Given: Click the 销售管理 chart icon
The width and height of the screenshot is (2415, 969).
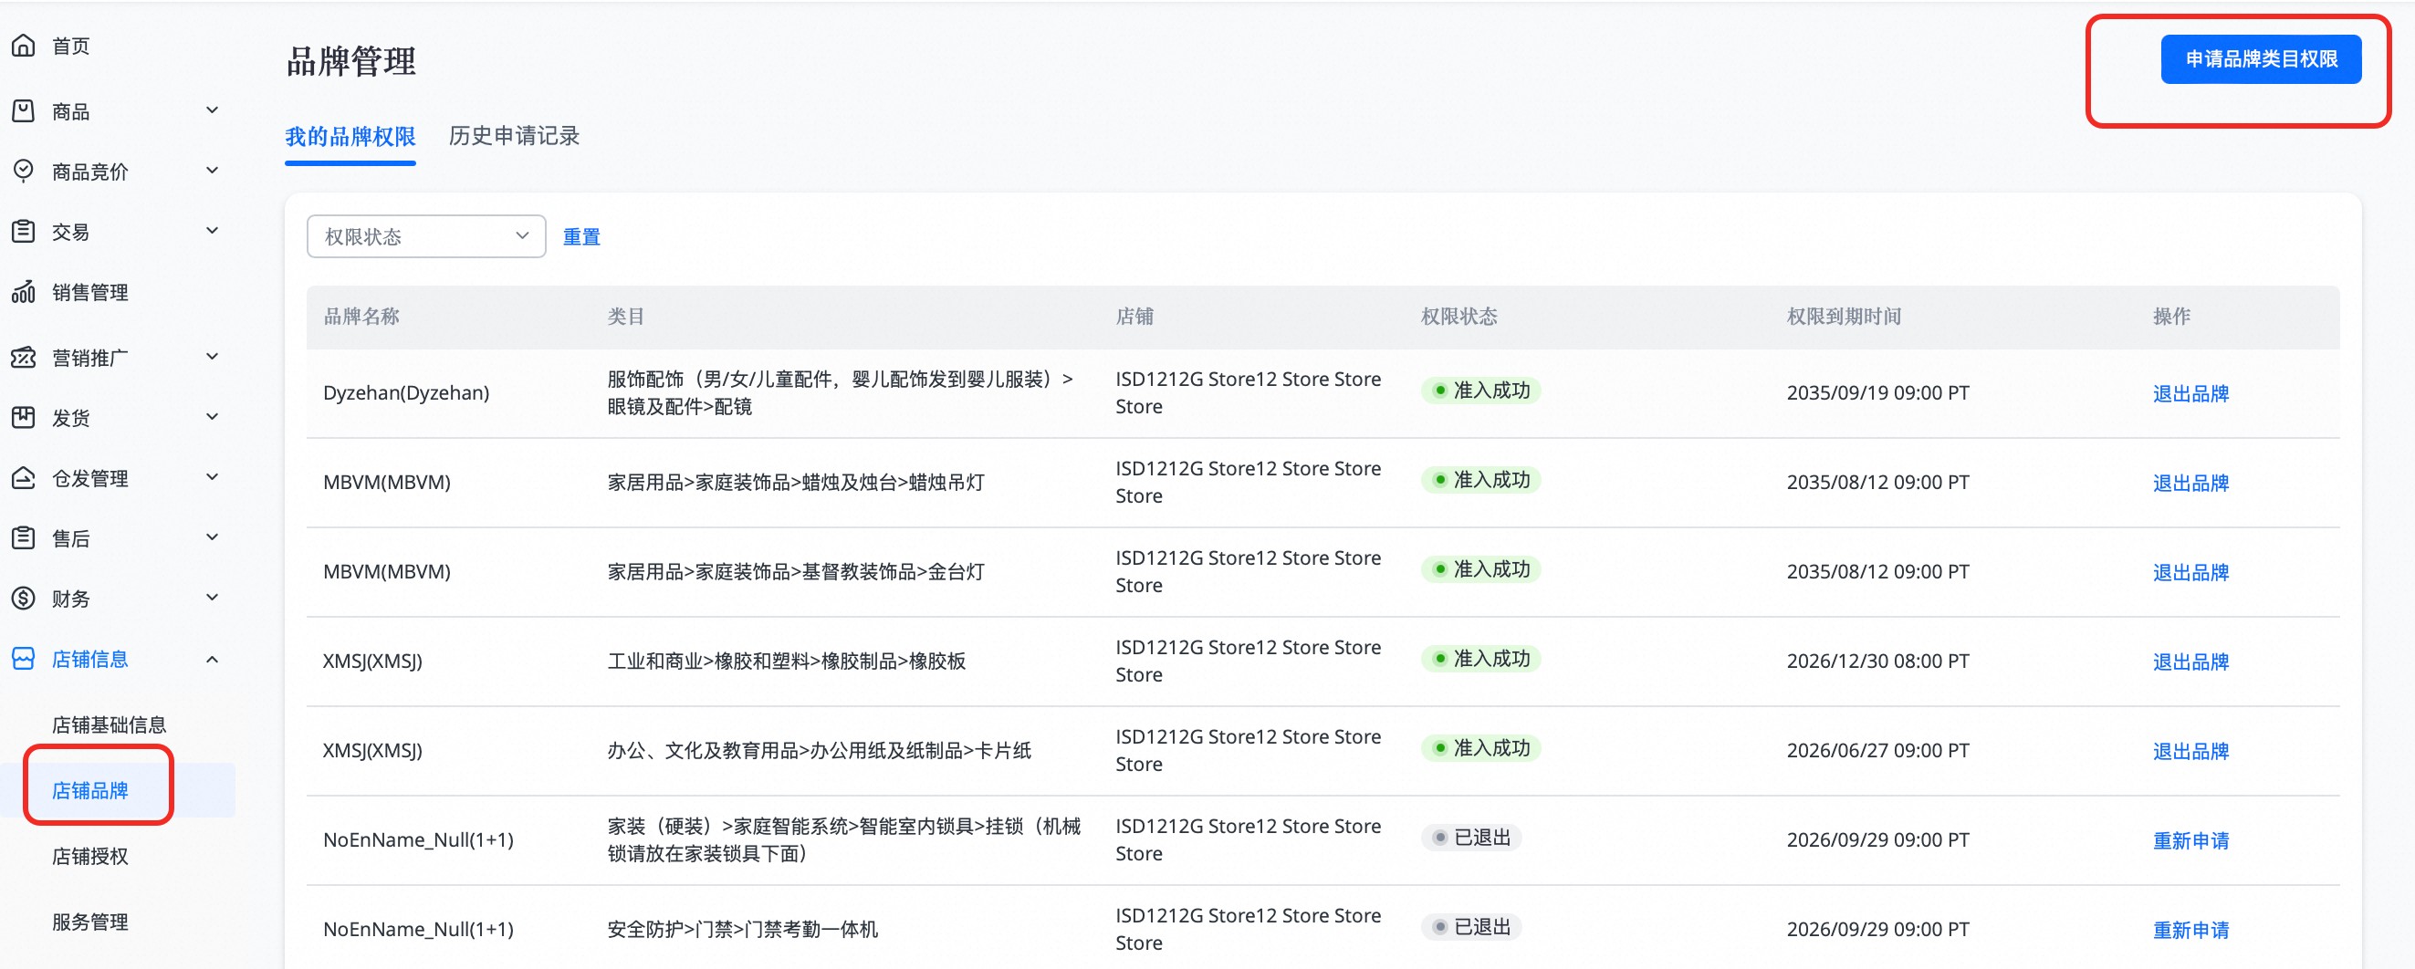Looking at the screenshot, I should [x=24, y=292].
